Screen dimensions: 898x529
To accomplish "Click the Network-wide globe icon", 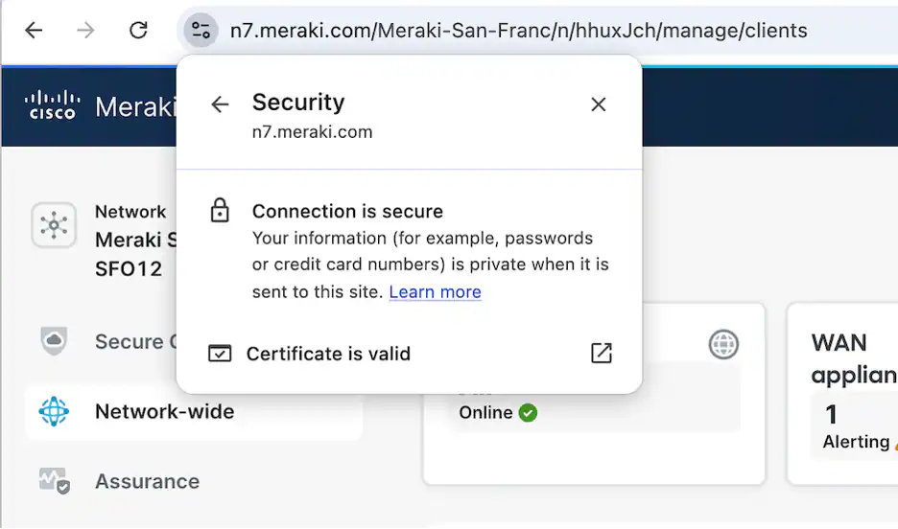I will (54, 411).
